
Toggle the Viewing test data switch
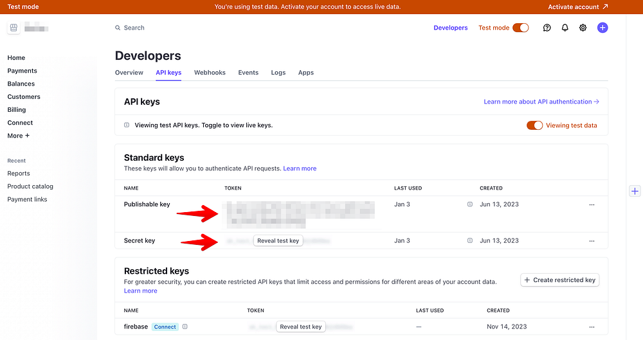535,125
